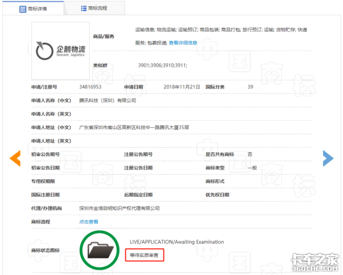Screen dimensions: 343x275
Task: Click the 申请/注册号 label
Action: (x=44, y=87)
